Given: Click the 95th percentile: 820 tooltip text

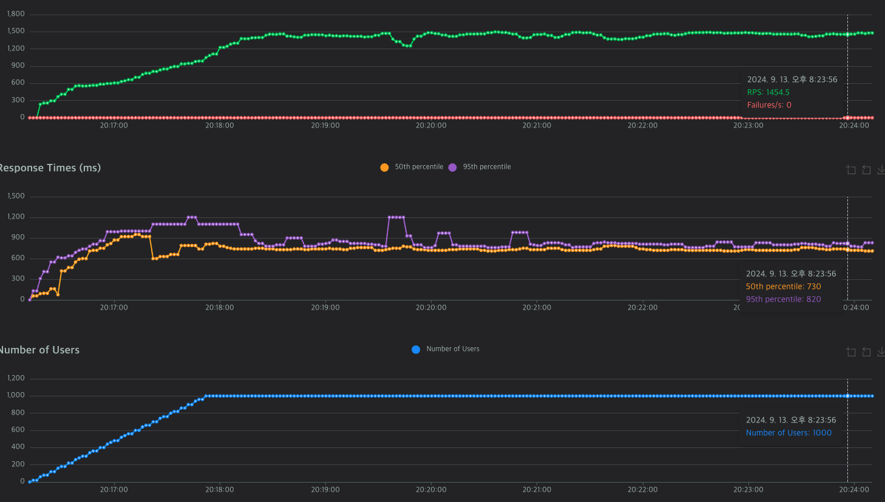Looking at the screenshot, I should (x=783, y=299).
